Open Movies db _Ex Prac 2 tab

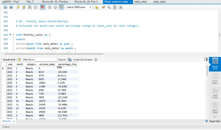click(86, 2)
